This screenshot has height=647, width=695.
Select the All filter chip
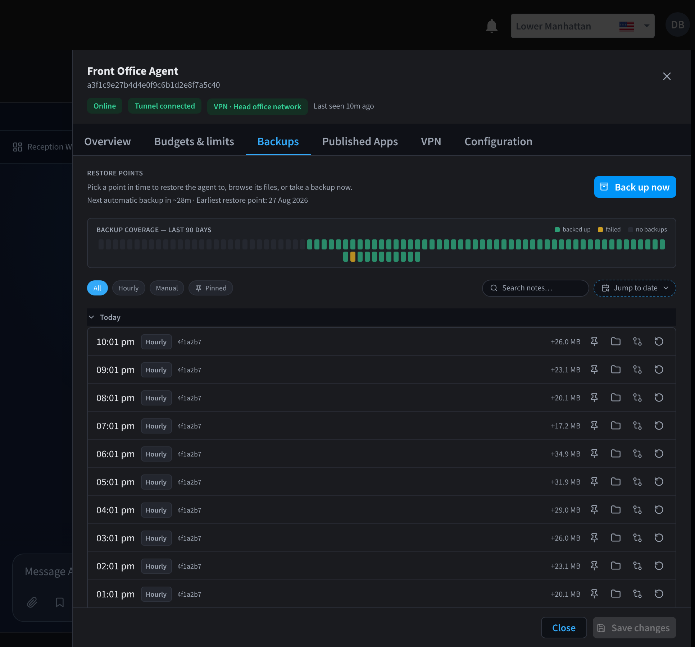pos(97,288)
